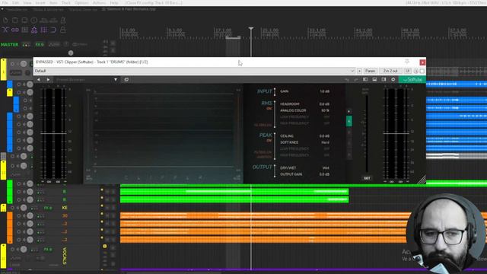Toggle the grid lines toolbar icon

(44, 30)
